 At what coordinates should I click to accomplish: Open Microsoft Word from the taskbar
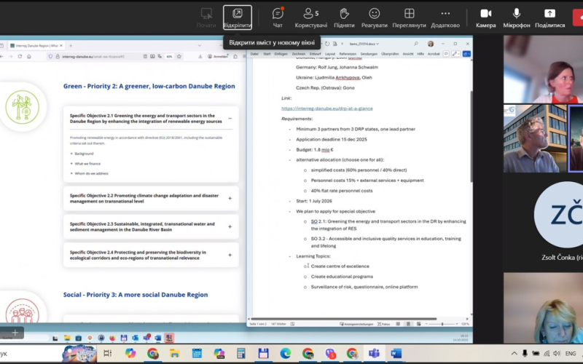[x=396, y=353]
